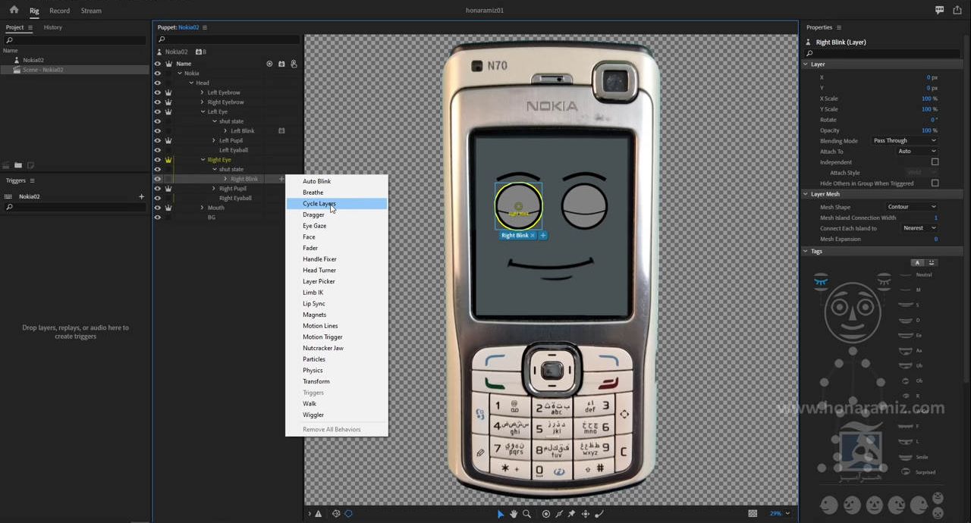Collapse the Tags section
Screen dimensions: 971x523
[x=806, y=251]
